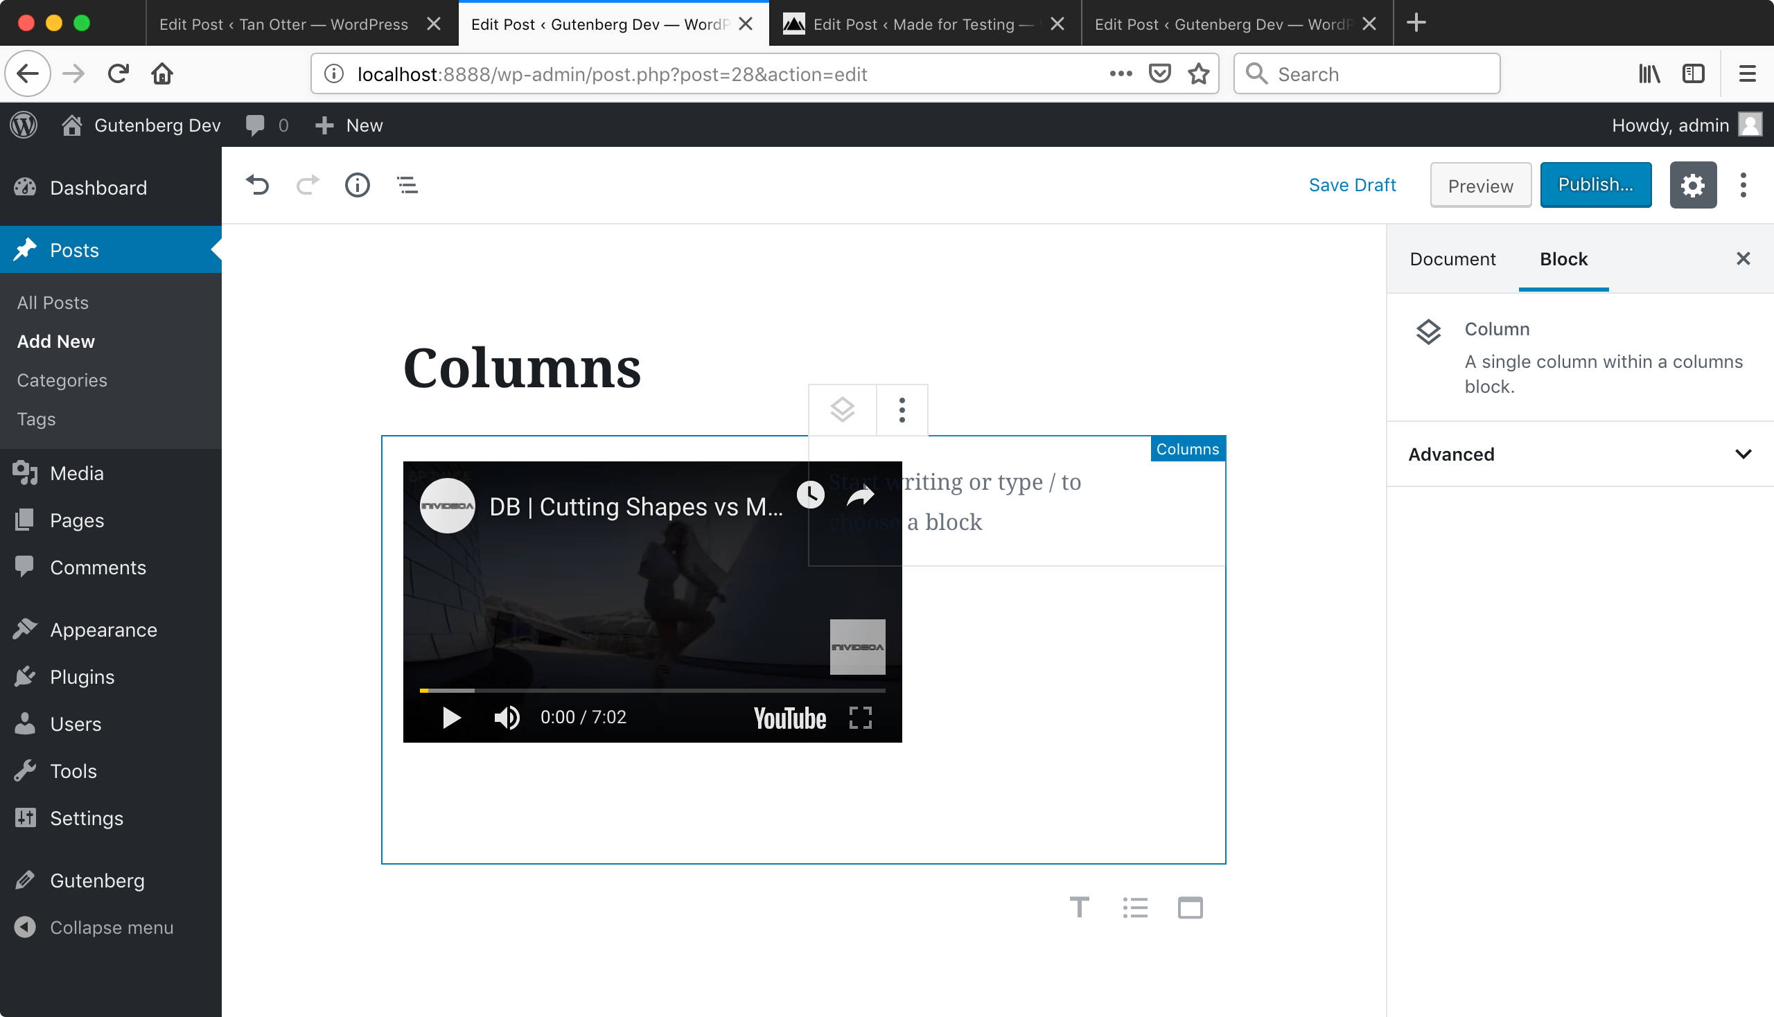Open Comments sidebar item
1774x1017 pixels.
110,567
